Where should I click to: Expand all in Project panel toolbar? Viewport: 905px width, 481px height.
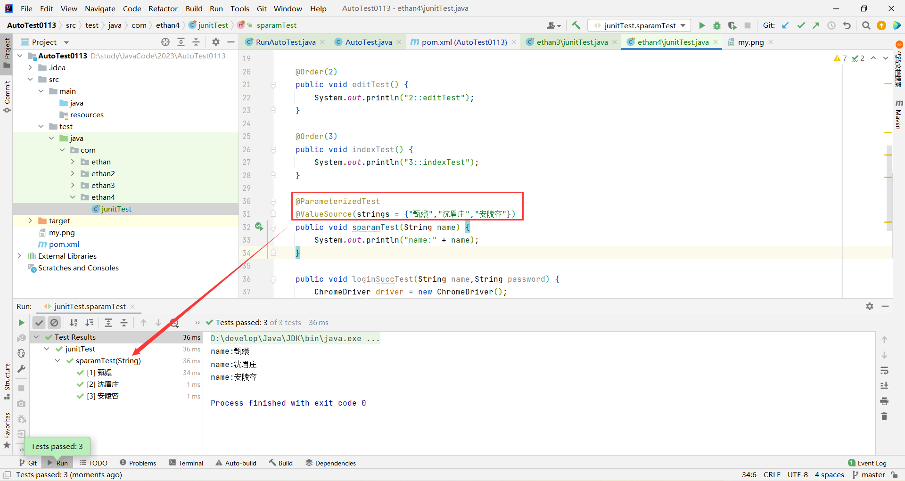tap(181, 42)
